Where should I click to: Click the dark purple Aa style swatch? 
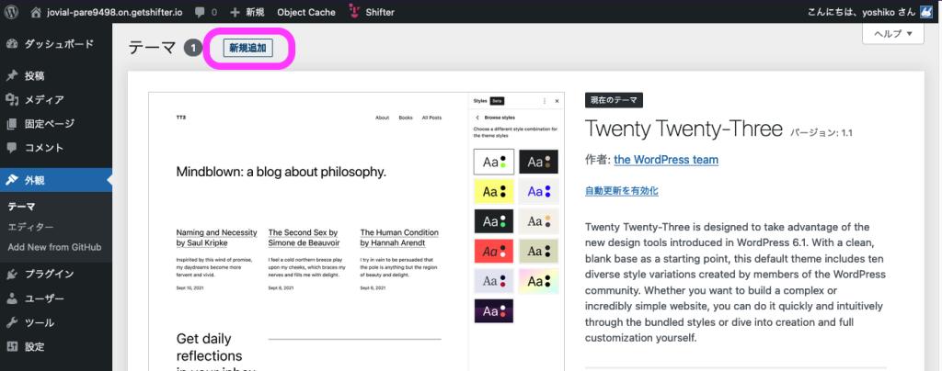pos(494,311)
